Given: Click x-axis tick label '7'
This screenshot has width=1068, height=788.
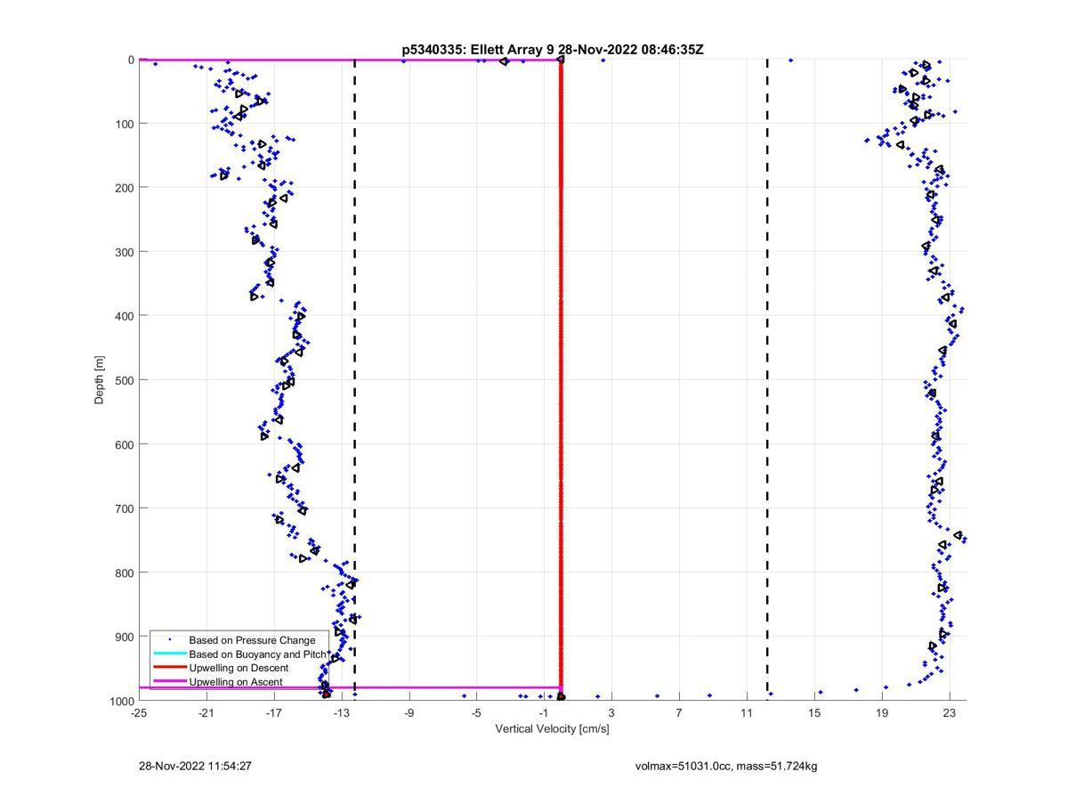Looking at the screenshot, I should (679, 713).
